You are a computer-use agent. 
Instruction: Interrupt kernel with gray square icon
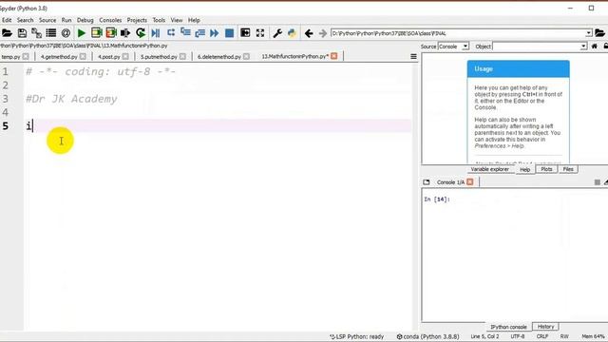(x=598, y=182)
